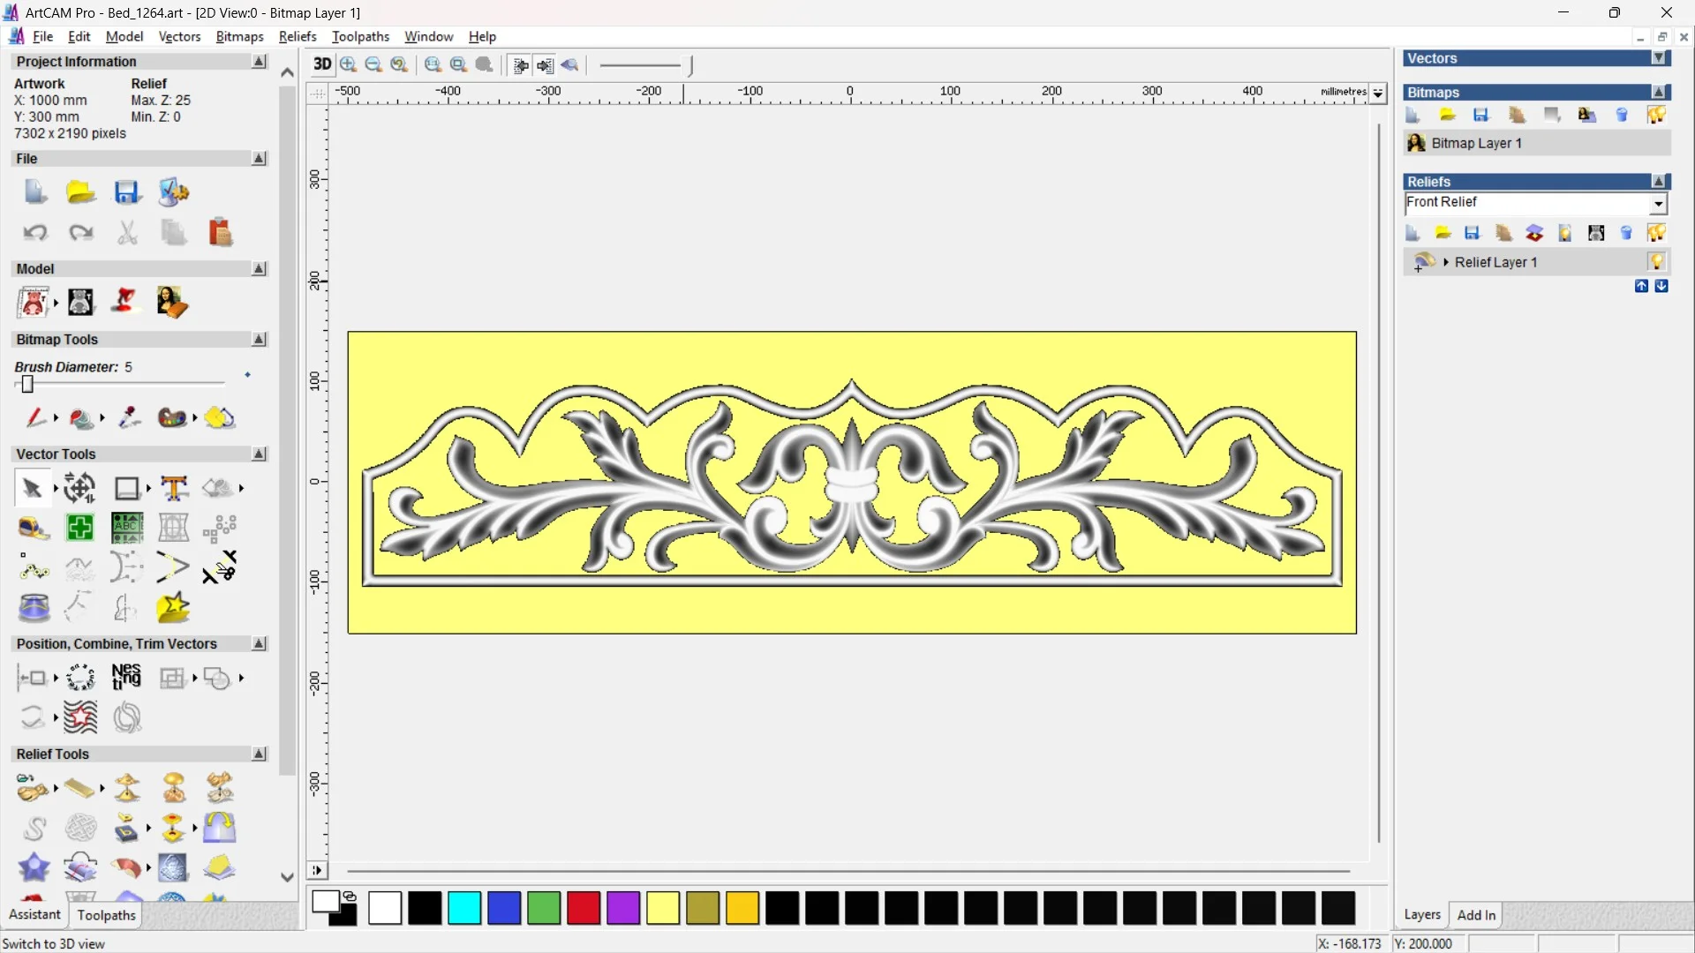Open the Add In tab
Image resolution: width=1695 pixels, height=953 pixels.
(x=1476, y=915)
